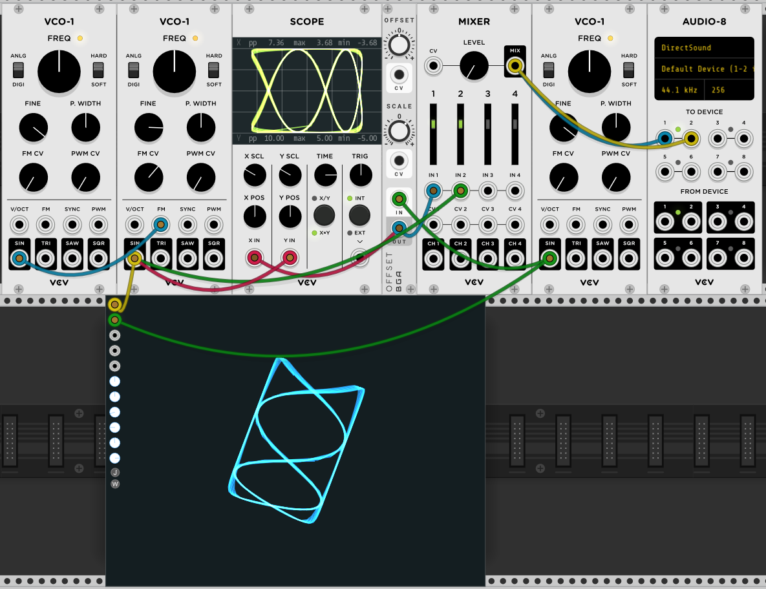Click the TRIG knob on SCOPE
766x589 pixels.
[361, 175]
